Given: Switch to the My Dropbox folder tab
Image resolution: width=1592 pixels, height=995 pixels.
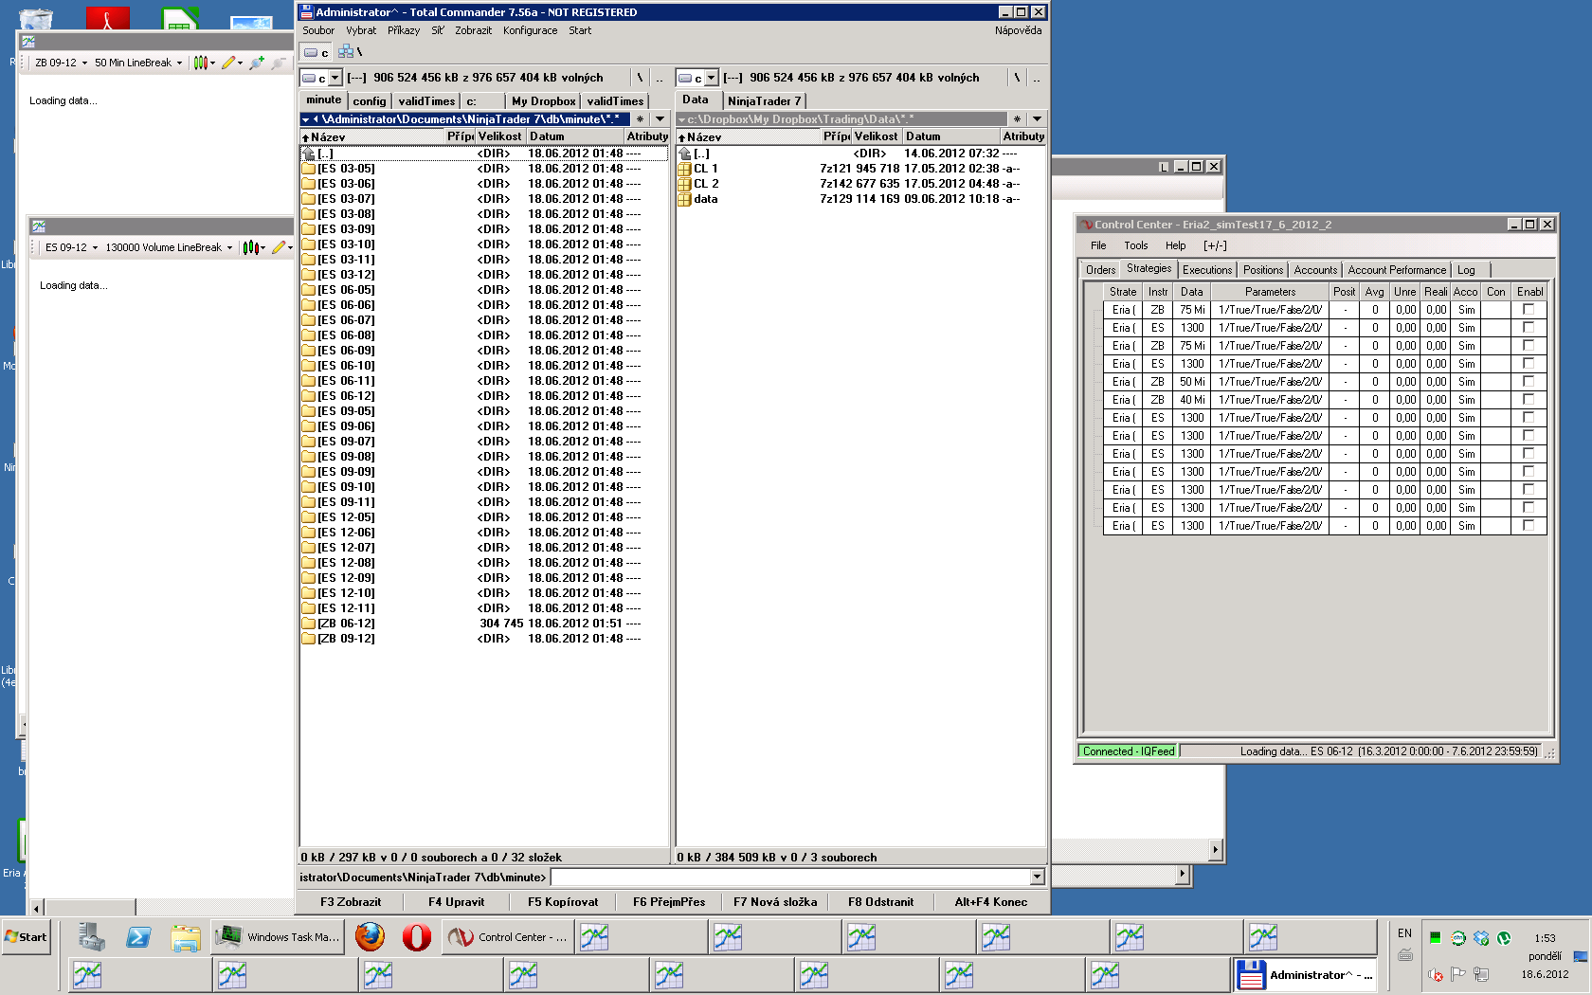Looking at the screenshot, I should click(543, 101).
